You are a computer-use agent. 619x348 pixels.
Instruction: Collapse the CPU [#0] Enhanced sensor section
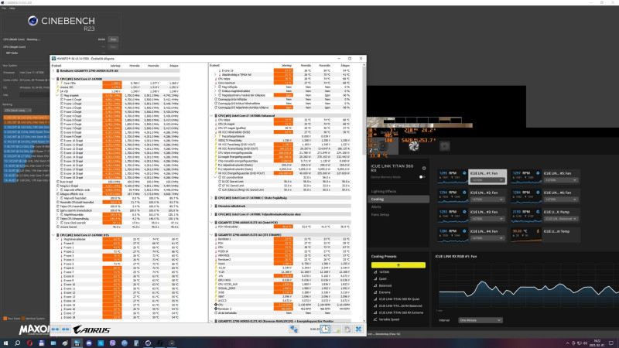point(211,115)
